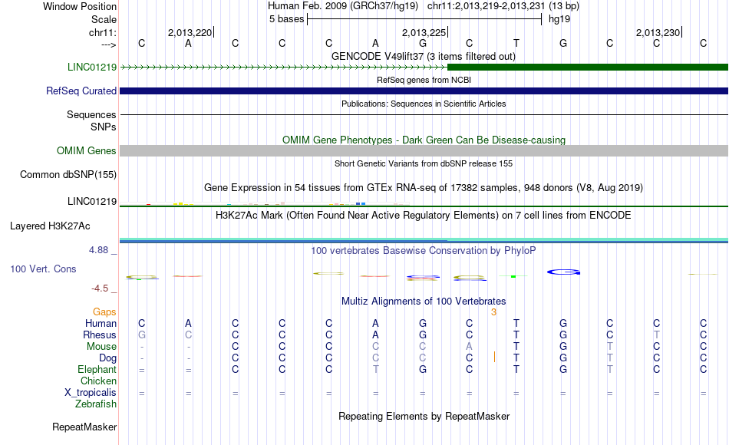Screen dimensions: 729x445
Task: Click the 'Sequences' publications track label
Action: (x=91, y=114)
